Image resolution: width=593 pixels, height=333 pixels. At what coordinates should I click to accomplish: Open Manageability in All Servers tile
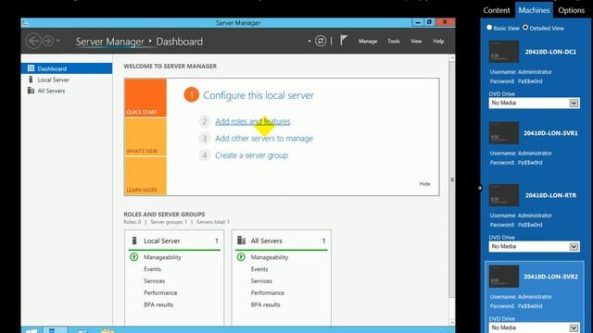coord(270,257)
